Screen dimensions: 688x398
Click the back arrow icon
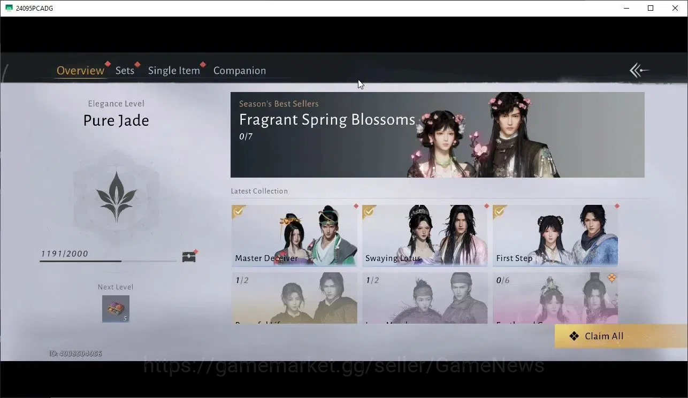639,70
